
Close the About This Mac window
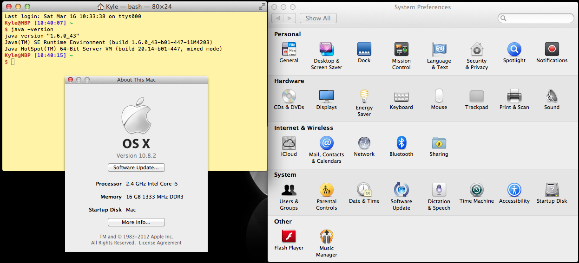71,80
